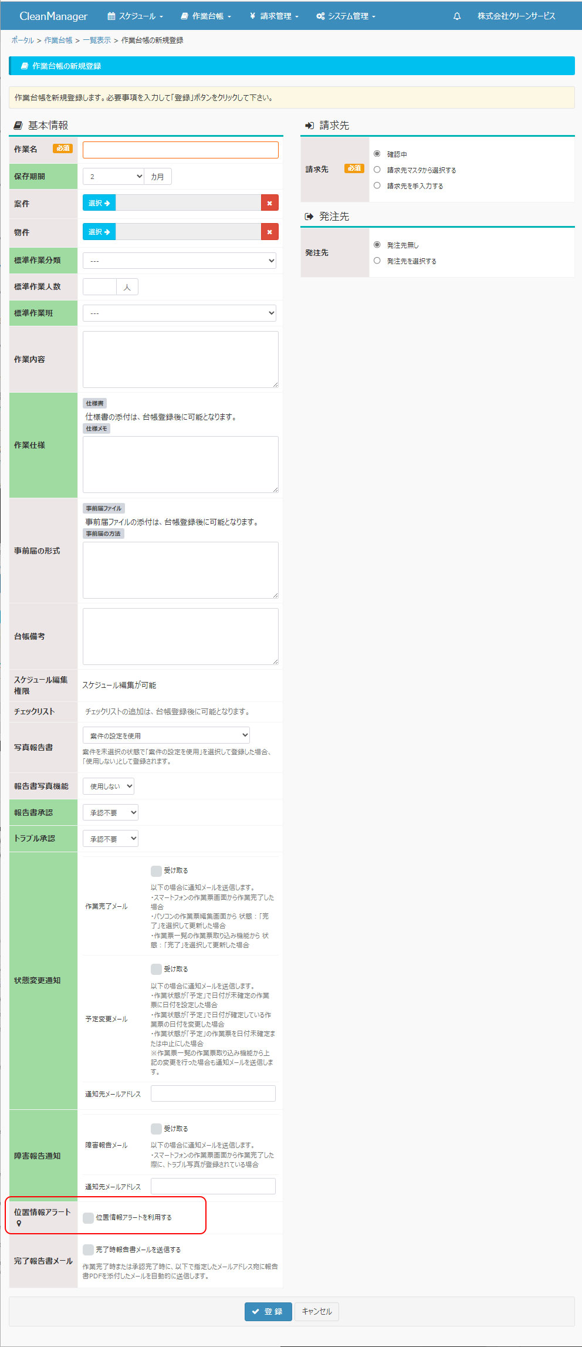
Task: Click the 事前届ファイル label tag
Action: pyautogui.click(x=104, y=508)
